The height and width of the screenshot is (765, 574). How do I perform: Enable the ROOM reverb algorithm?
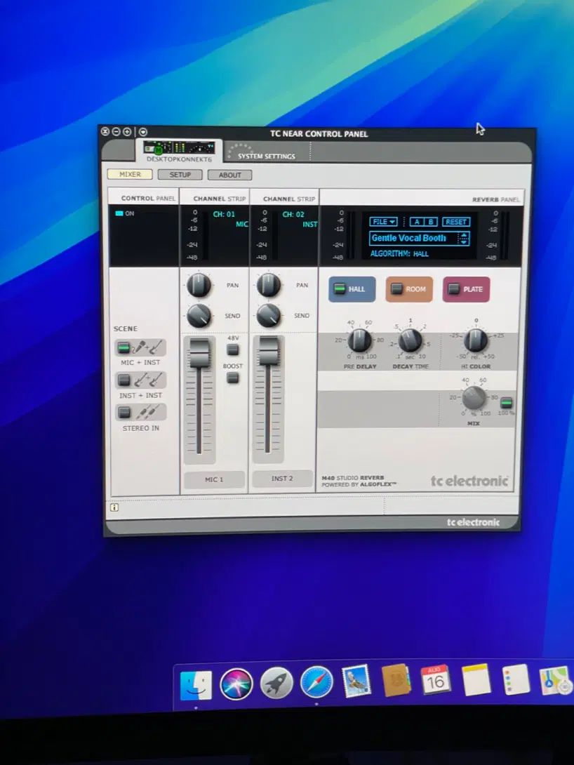pos(409,289)
